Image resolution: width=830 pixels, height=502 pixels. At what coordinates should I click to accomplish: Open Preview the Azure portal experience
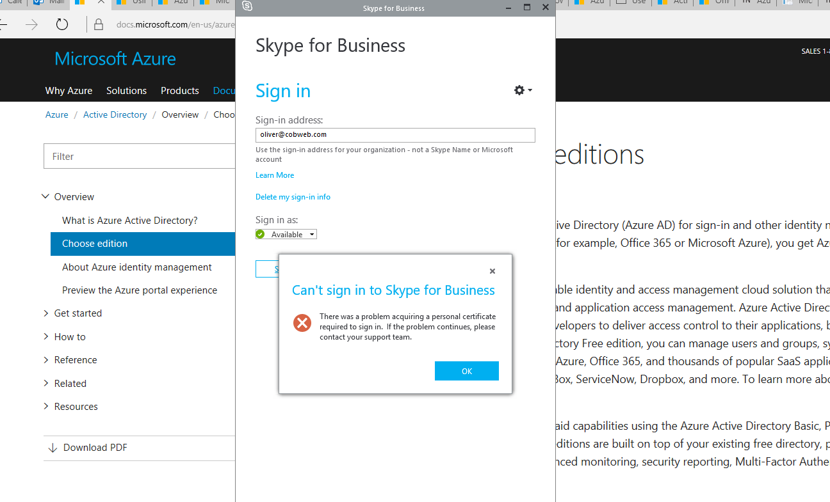140,290
